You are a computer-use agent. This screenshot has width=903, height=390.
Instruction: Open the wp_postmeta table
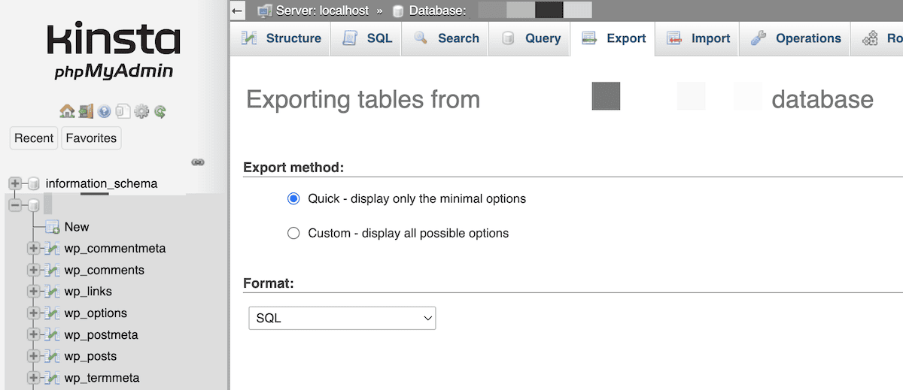tap(102, 335)
